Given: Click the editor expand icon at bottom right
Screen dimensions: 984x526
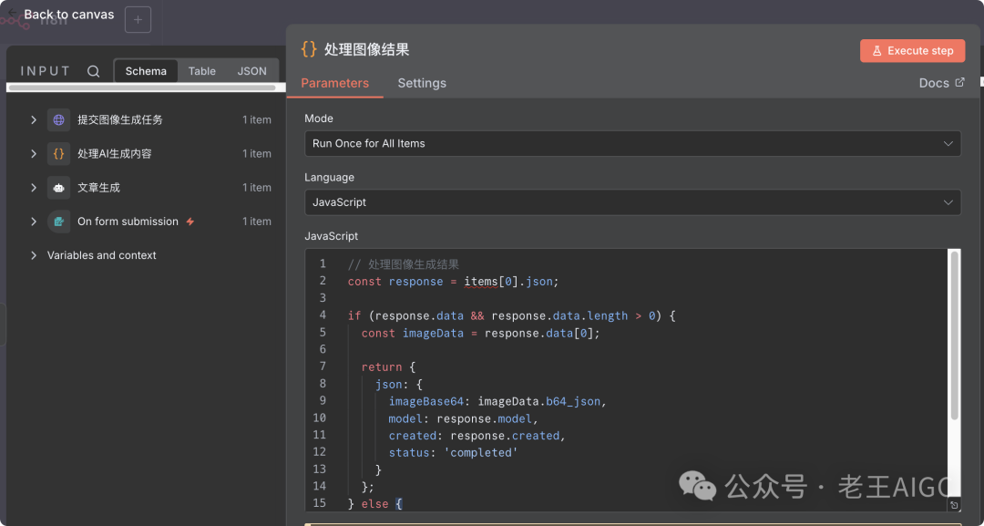Looking at the screenshot, I should click(x=954, y=505).
